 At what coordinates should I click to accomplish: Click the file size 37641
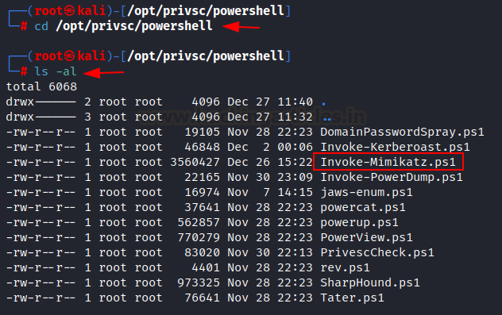[202, 207]
